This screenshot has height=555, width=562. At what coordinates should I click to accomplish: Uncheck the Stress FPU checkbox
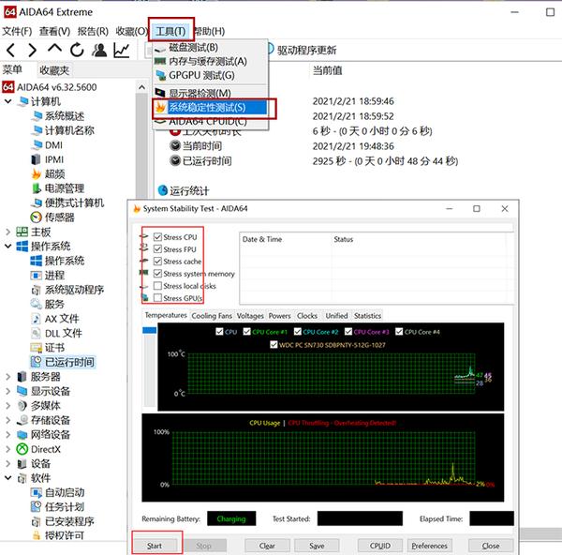pyautogui.click(x=157, y=249)
